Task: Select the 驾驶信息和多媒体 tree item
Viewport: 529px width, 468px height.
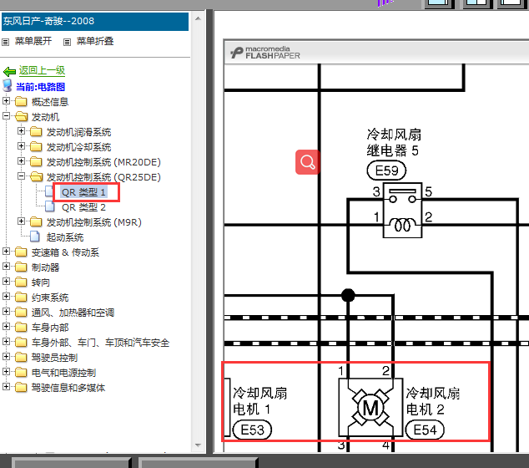Action: tap(68, 388)
